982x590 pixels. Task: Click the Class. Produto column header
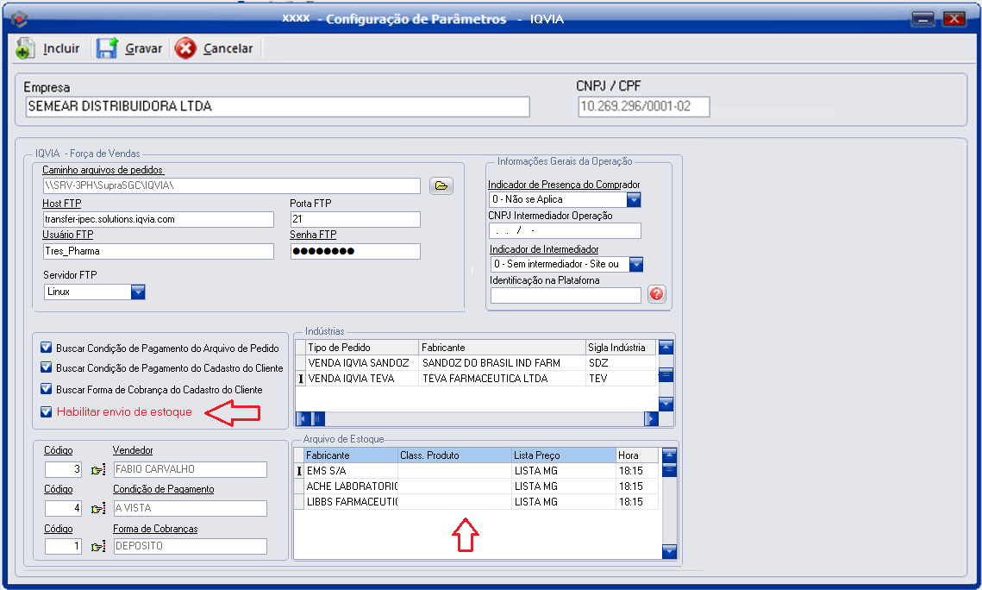point(453,455)
